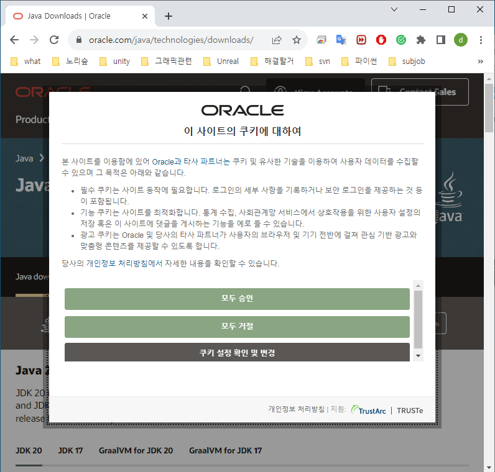495x472 pixels.
Task: Open a new tab with plus button
Action: point(169,16)
